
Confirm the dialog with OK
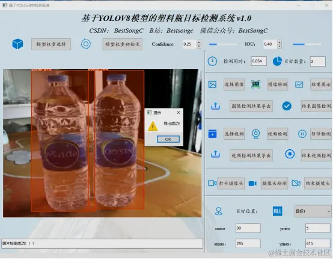pyautogui.click(x=168, y=139)
